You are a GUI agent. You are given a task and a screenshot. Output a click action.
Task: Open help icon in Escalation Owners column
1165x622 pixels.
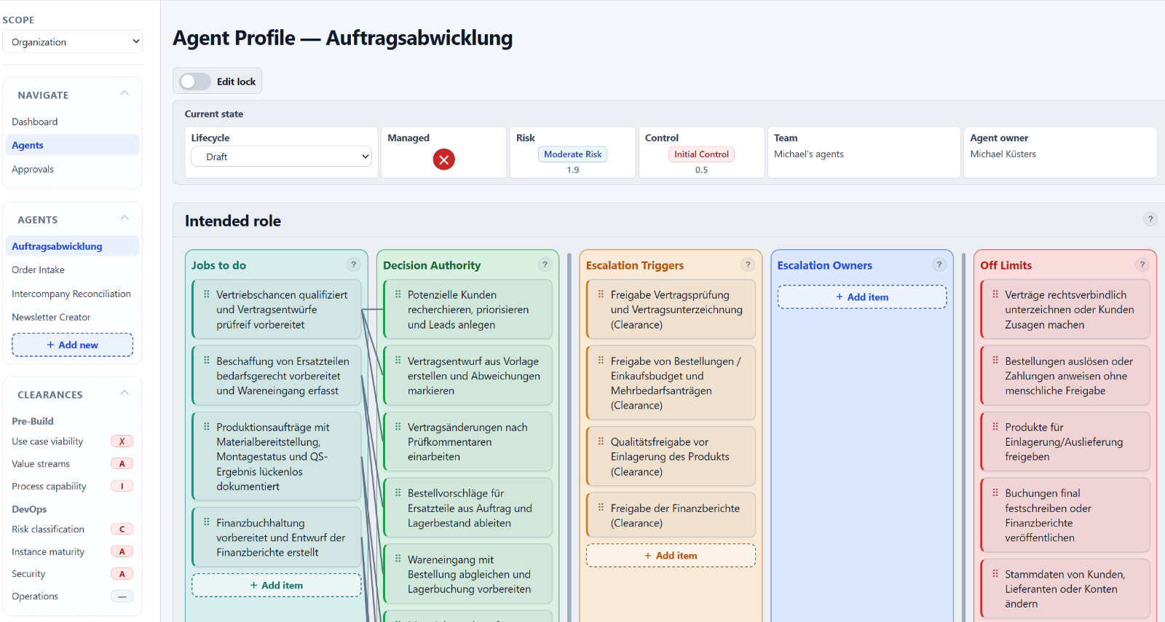[x=939, y=265]
